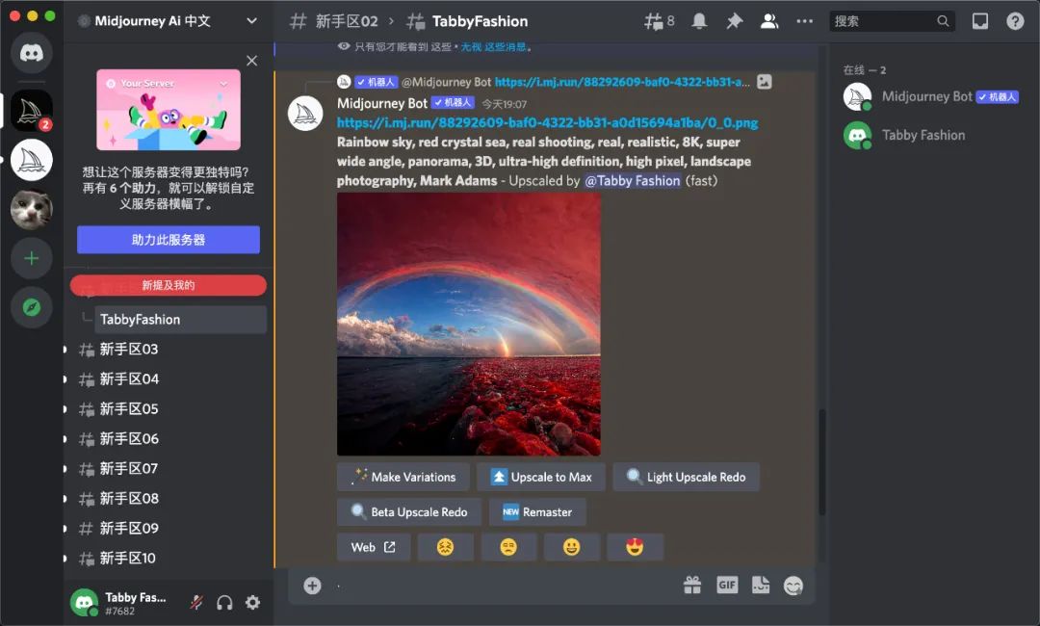The height and width of the screenshot is (626, 1040).
Task: Show pinned messages
Action: click(x=734, y=21)
